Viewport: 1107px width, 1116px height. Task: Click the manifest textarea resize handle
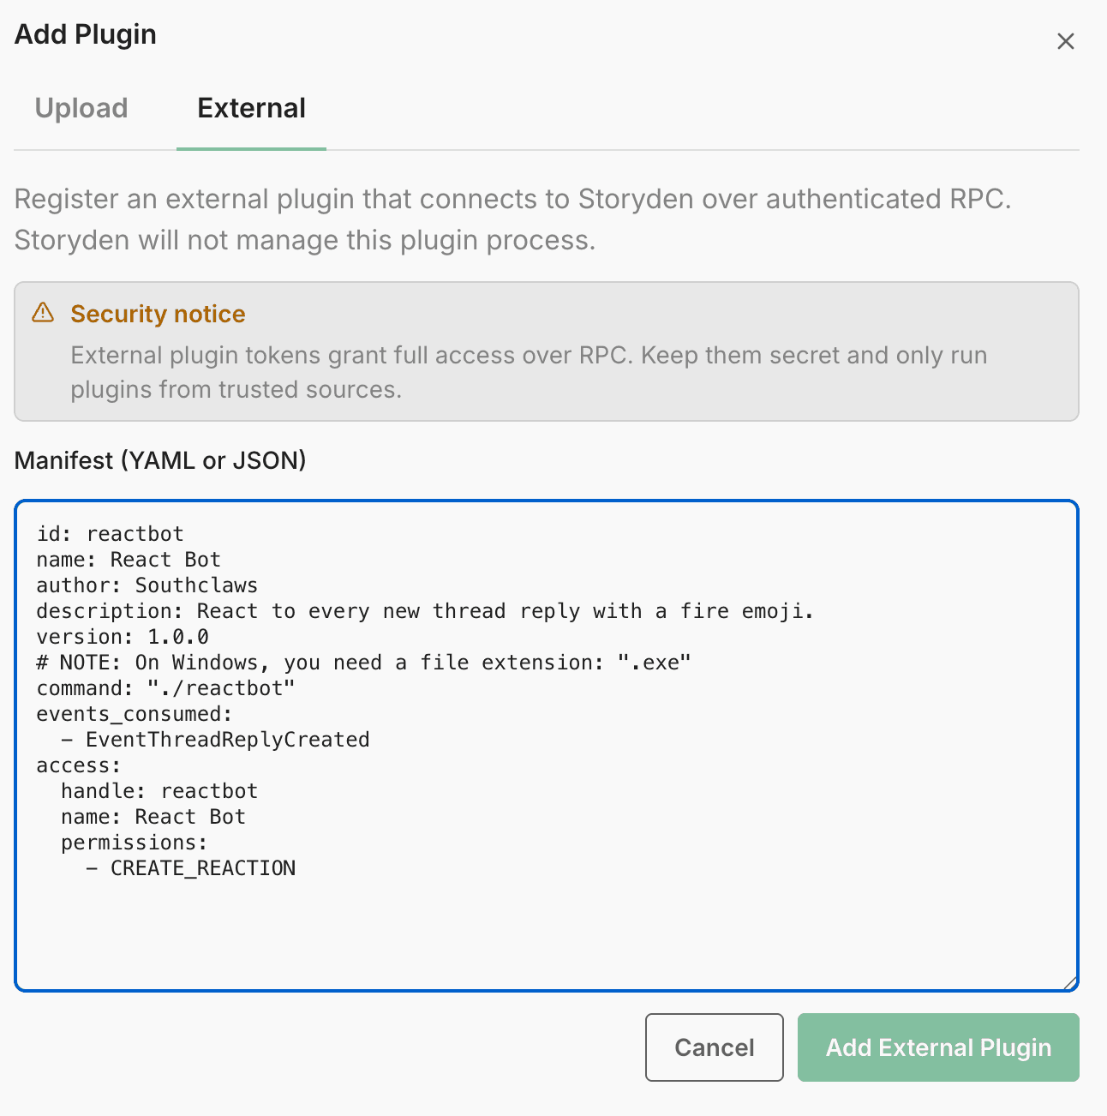(x=1070, y=983)
